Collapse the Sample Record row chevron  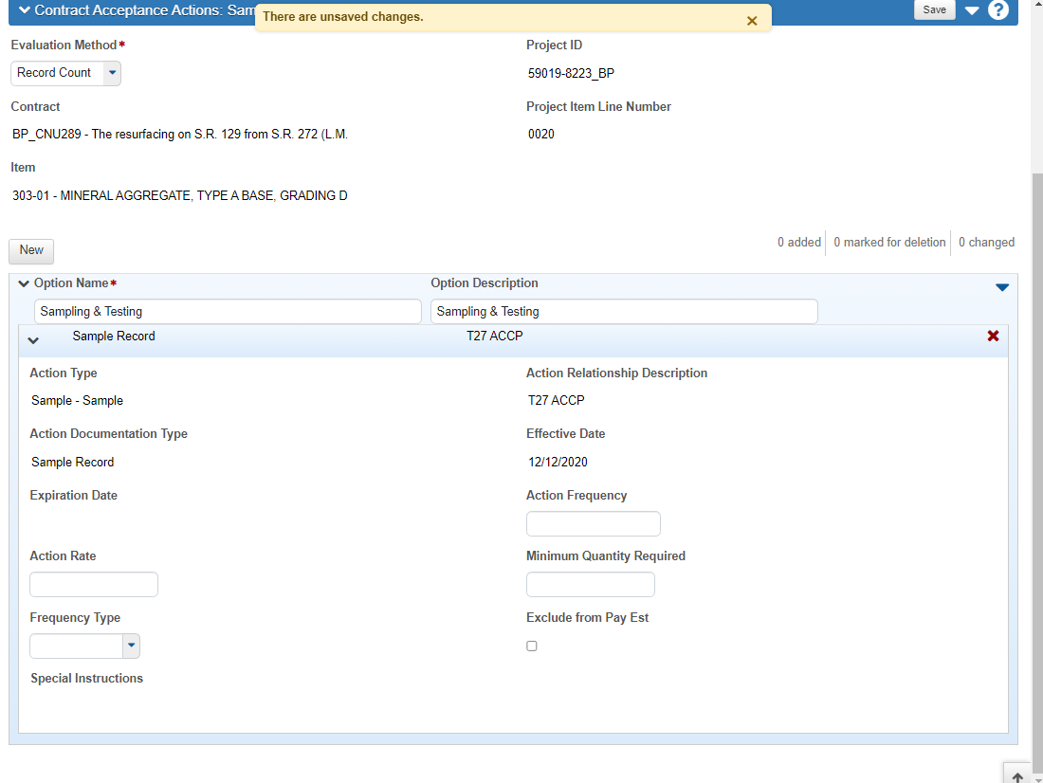[33, 340]
